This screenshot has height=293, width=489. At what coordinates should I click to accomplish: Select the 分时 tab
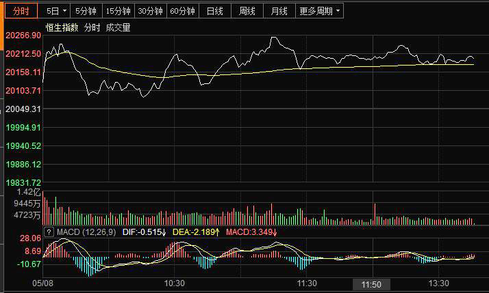pyautogui.click(x=21, y=11)
